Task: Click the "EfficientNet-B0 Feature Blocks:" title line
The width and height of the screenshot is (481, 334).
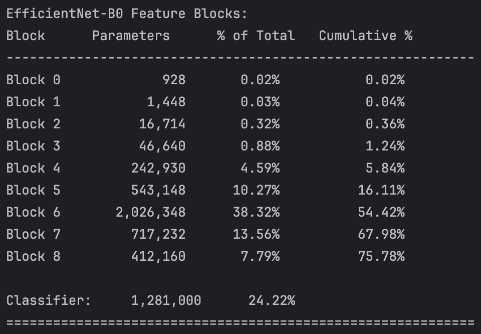Action: tap(127, 14)
